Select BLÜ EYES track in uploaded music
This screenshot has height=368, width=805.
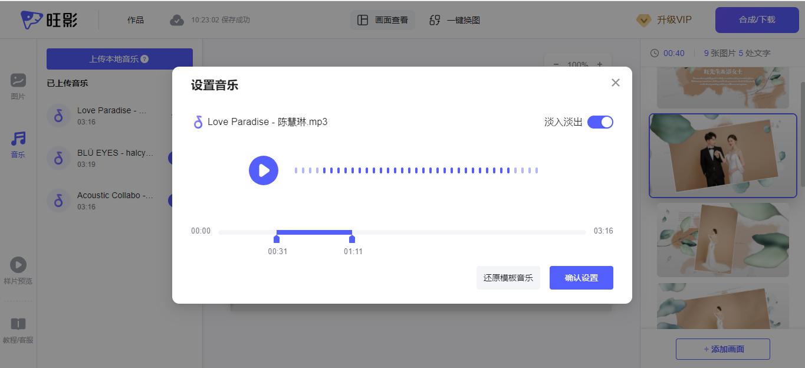point(115,157)
